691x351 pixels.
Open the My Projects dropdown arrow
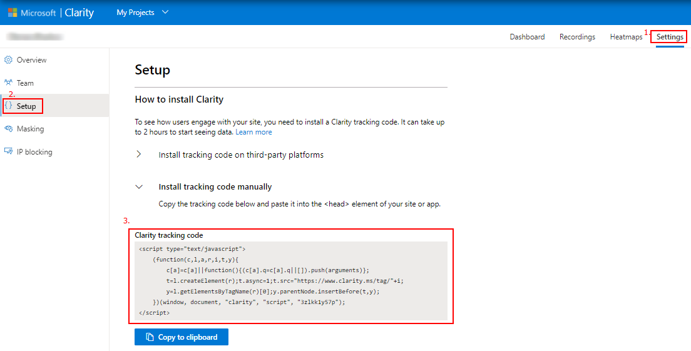point(165,13)
